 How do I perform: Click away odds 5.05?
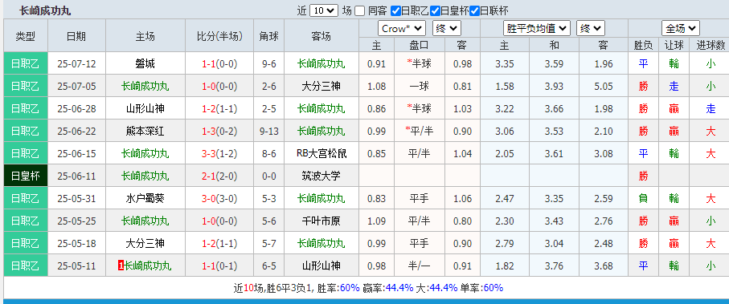pyautogui.click(x=604, y=87)
